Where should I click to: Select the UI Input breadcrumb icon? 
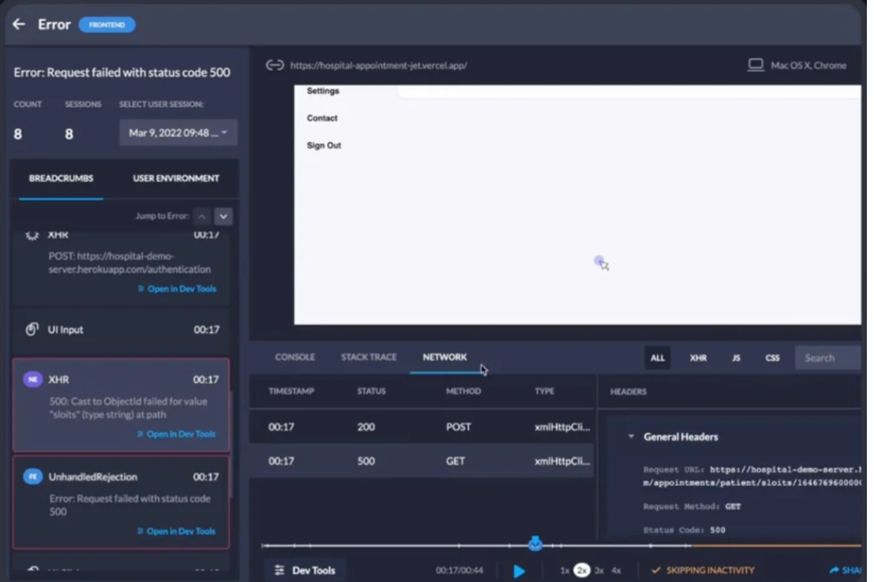click(32, 330)
